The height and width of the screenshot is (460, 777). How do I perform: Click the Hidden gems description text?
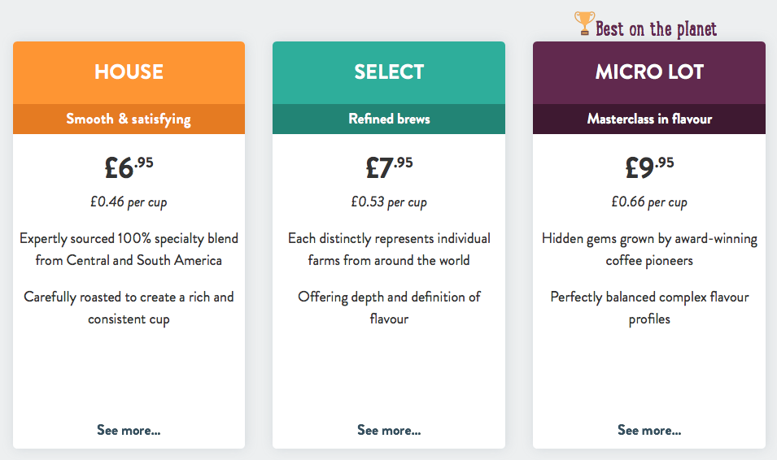coord(649,250)
